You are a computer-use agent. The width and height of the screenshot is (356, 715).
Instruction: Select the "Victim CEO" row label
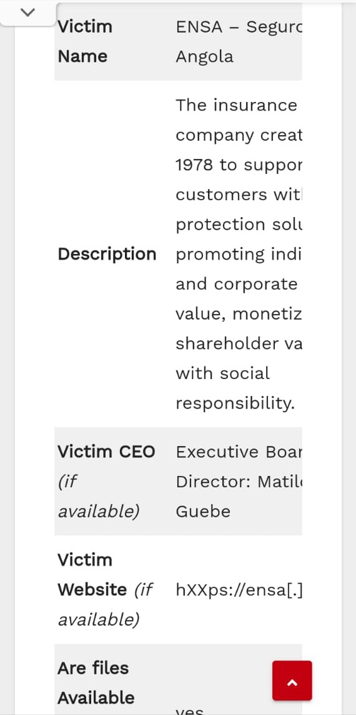[107, 452]
